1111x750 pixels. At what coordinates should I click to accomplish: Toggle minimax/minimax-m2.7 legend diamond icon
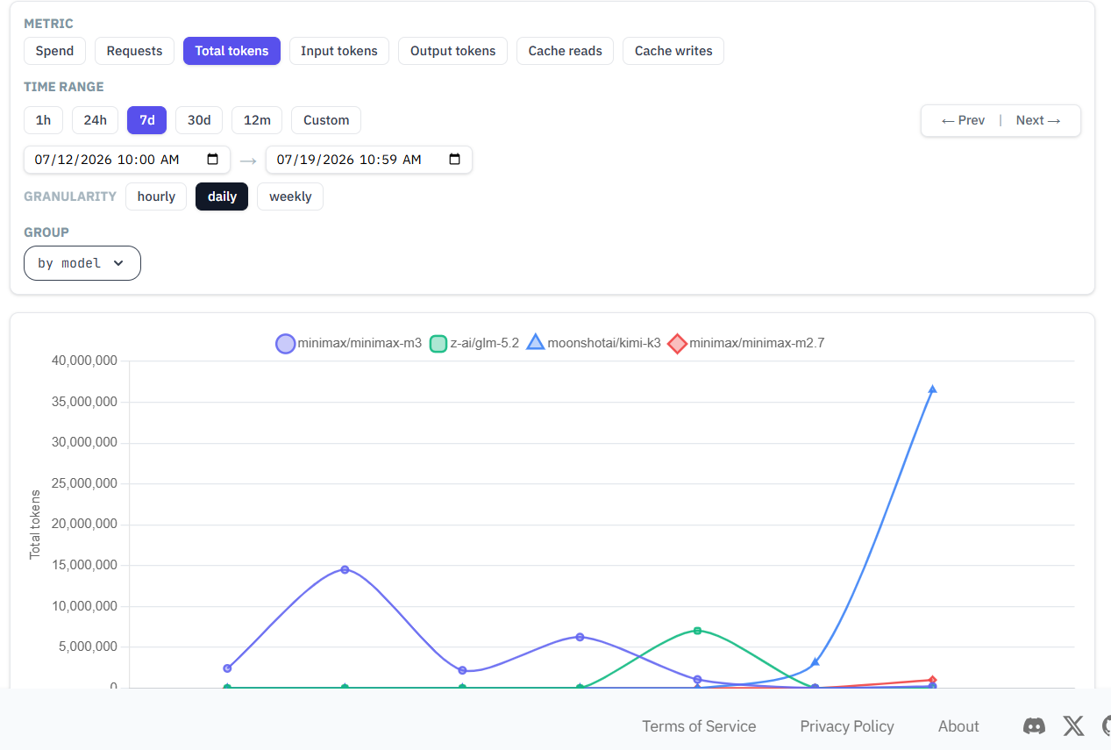pos(677,344)
